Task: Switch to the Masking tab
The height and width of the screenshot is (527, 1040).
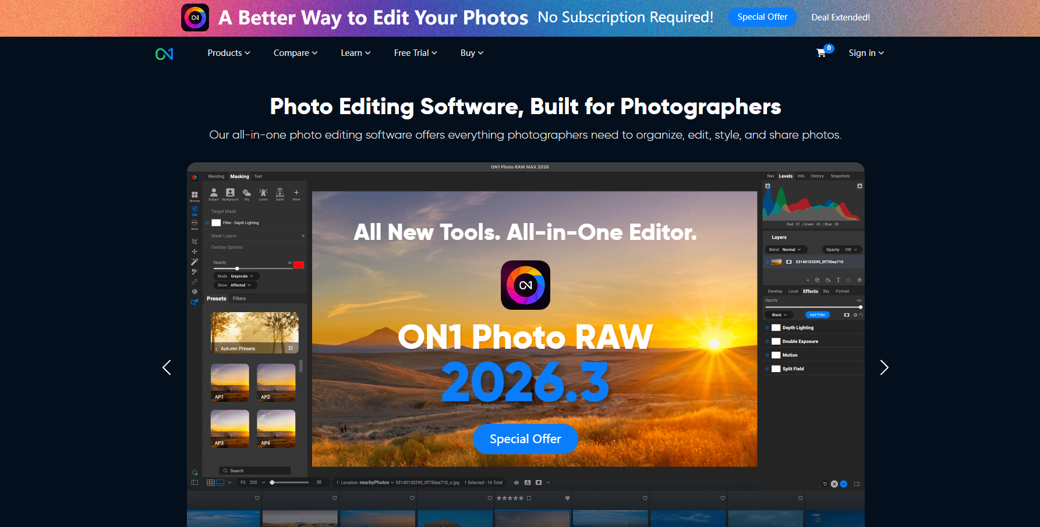Action: (x=239, y=176)
